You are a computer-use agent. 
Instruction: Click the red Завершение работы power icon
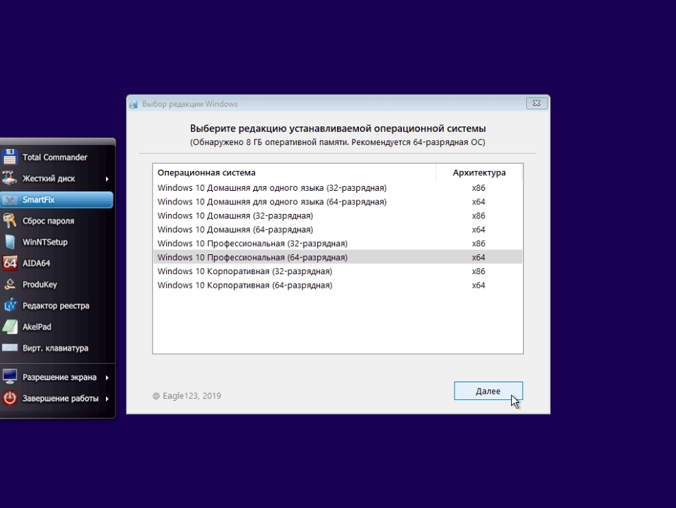(x=10, y=398)
